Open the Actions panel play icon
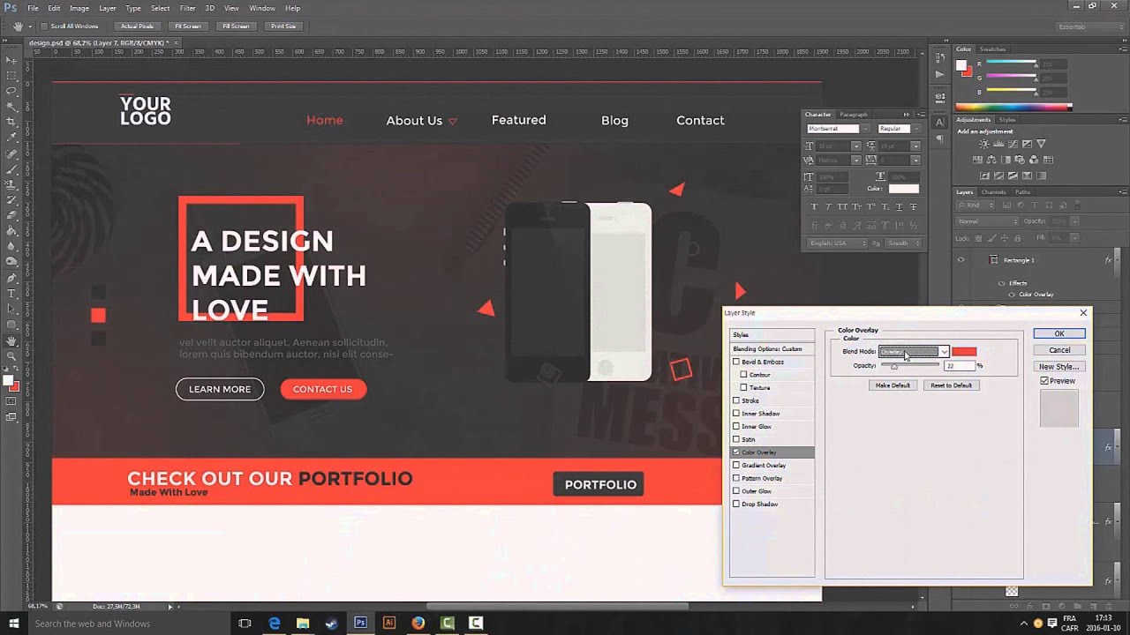 click(x=939, y=74)
